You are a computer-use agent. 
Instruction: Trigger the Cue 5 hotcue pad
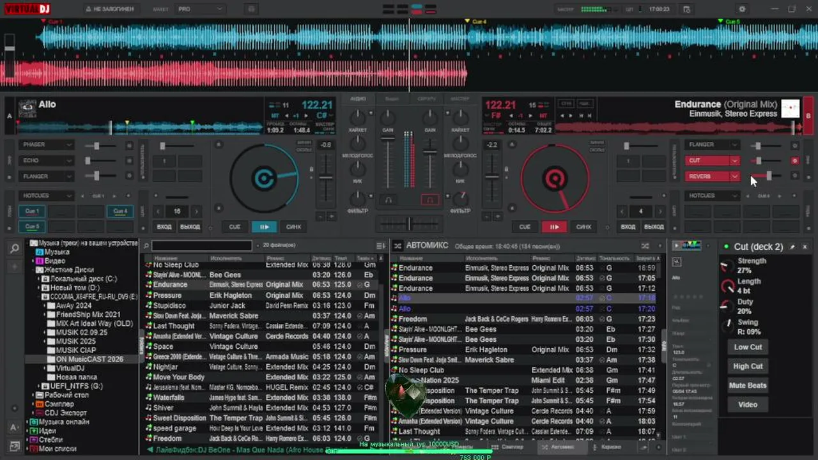(x=32, y=227)
